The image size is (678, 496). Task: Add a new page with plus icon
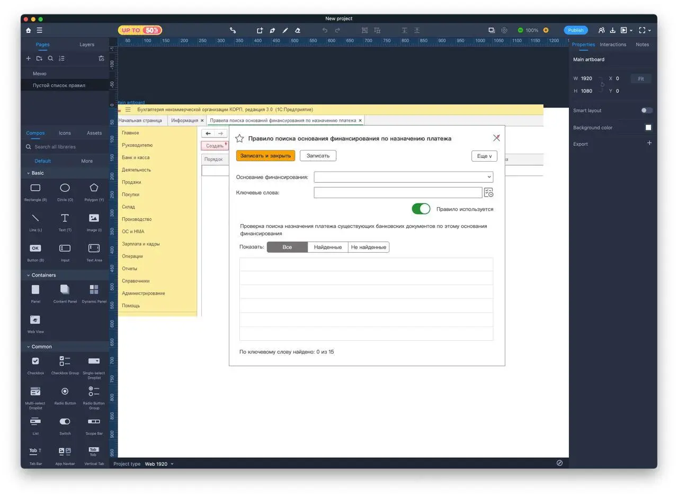click(x=29, y=58)
